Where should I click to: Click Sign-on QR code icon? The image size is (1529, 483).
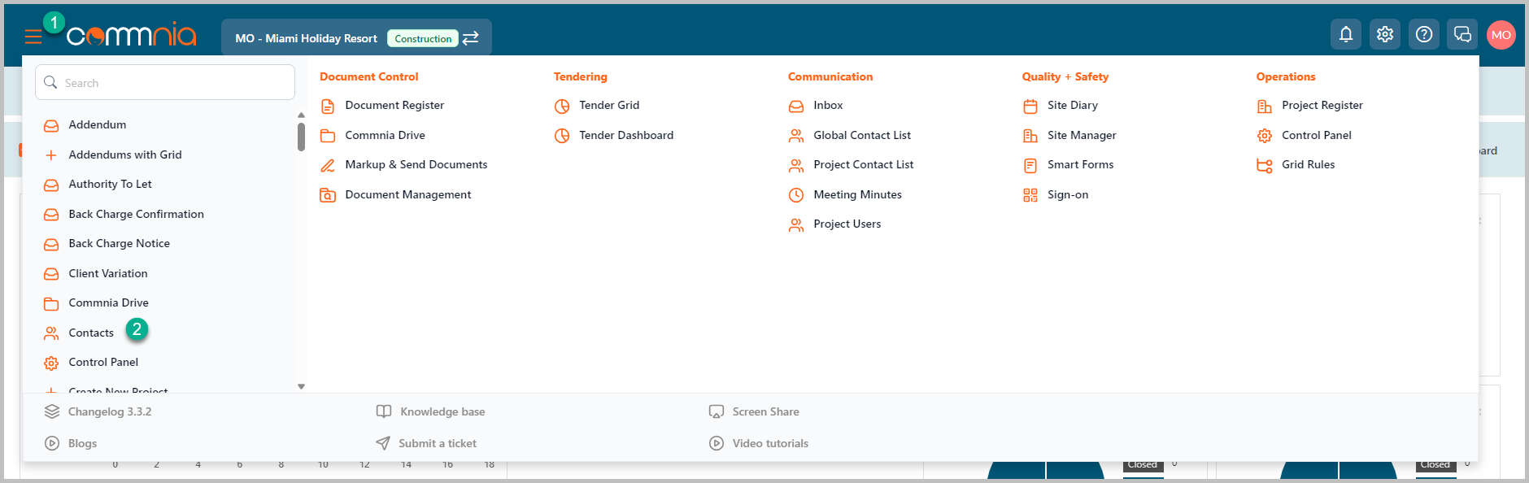(1030, 195)
